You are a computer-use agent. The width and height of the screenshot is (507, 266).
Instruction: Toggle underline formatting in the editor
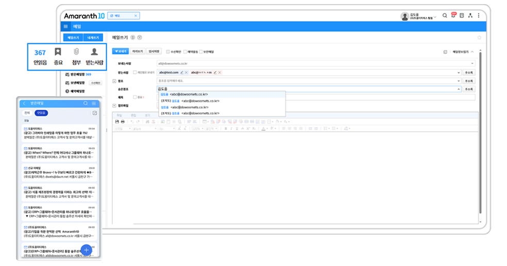click(236, 129)
